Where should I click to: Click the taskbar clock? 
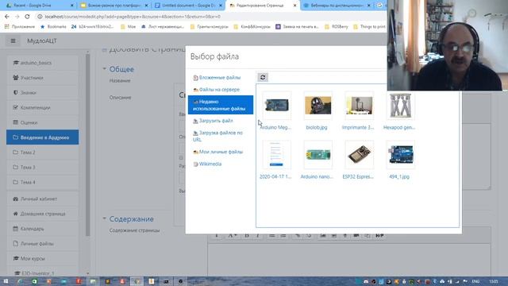(494, 281)
